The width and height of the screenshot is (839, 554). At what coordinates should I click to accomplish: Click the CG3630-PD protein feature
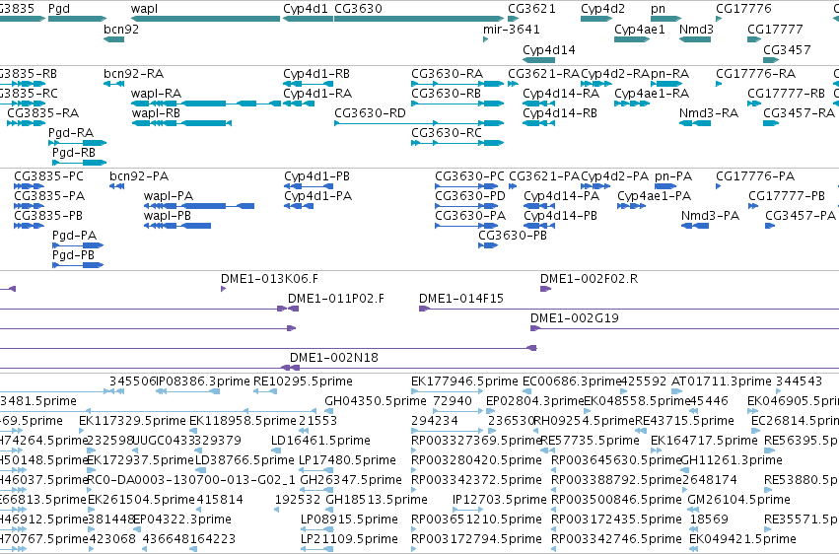click(x=466, y=206)
